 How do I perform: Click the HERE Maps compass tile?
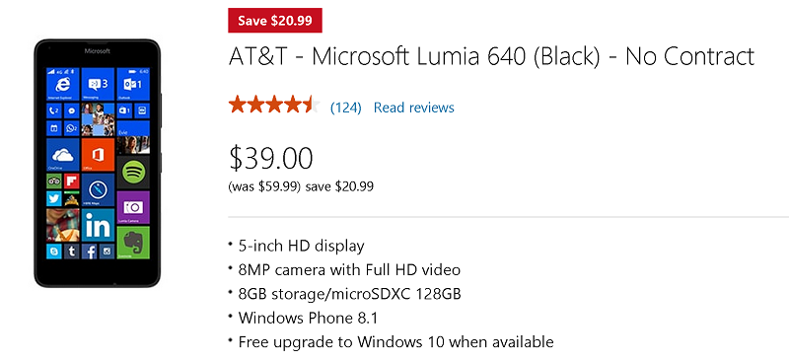coord(98,189)
